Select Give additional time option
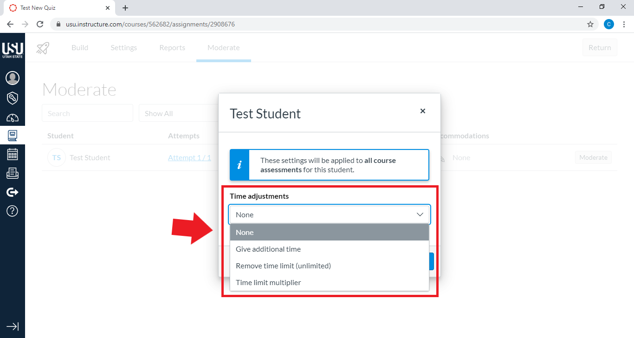634x338 pixels. (268, 249)
